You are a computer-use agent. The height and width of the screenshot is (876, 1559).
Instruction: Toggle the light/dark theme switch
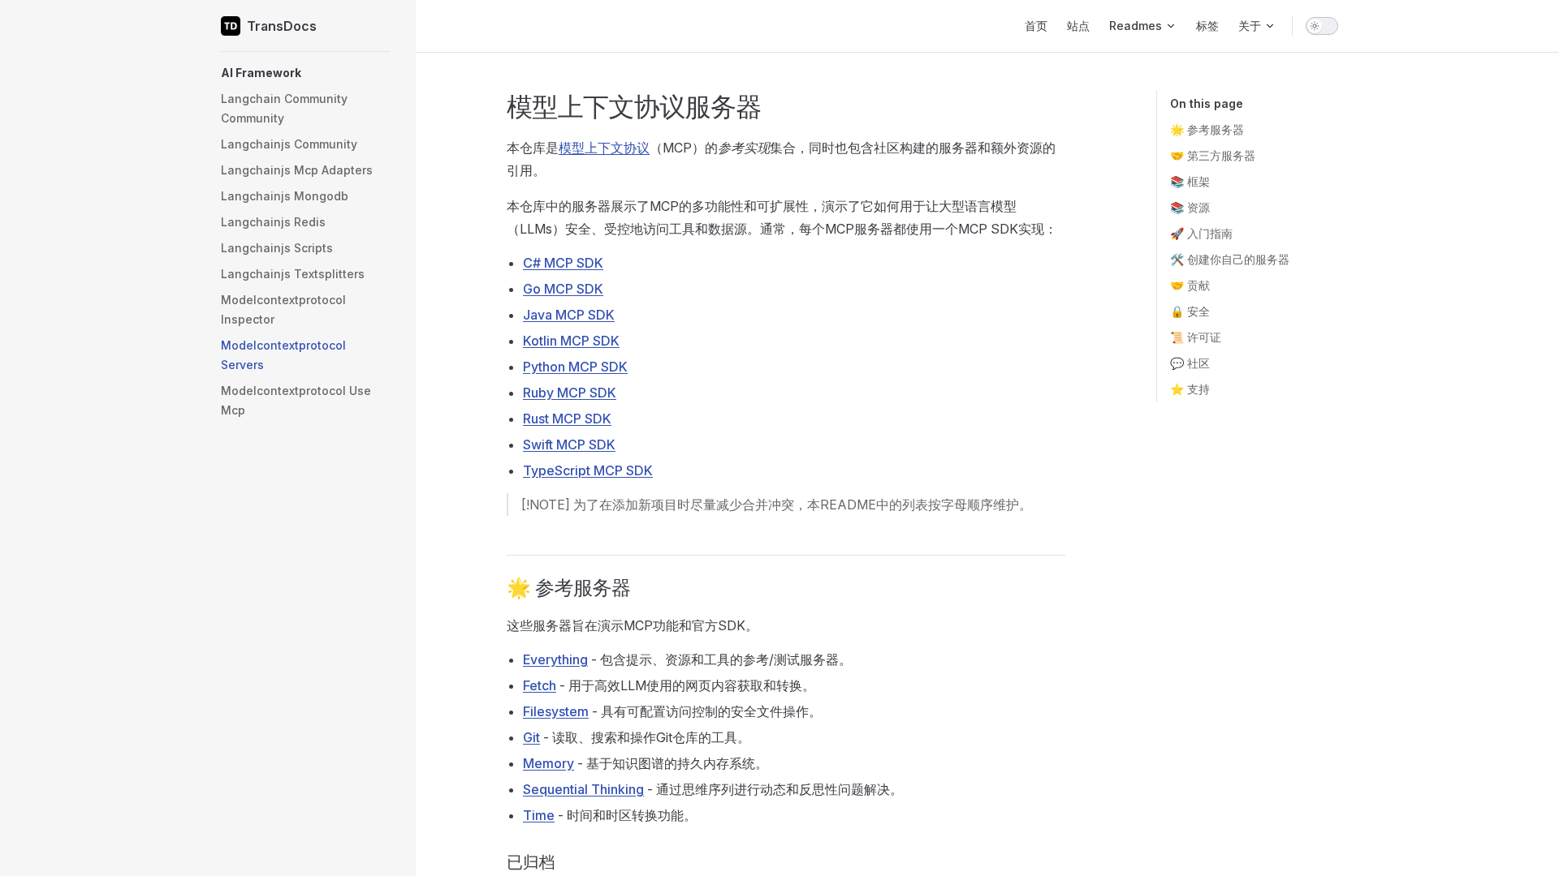[1321, 26]
